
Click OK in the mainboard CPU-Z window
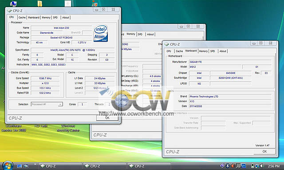coord(264,151)
